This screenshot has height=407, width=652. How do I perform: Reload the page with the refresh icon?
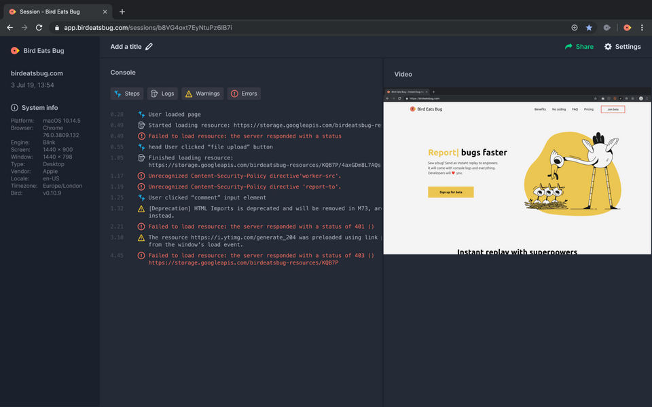tap(39, 28)
